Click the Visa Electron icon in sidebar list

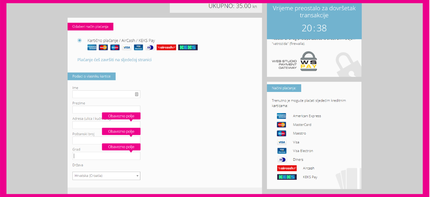pyautogui.click(x=282, y=151)
